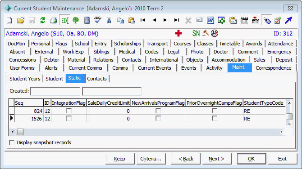Go to next record arrow

[x=165, y=20]
